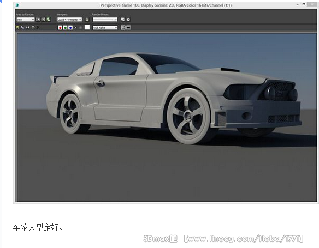Toggle the Display Alpha Channel button
The height and width of the screenshot is (248, 319).
(x=76, y=28)
